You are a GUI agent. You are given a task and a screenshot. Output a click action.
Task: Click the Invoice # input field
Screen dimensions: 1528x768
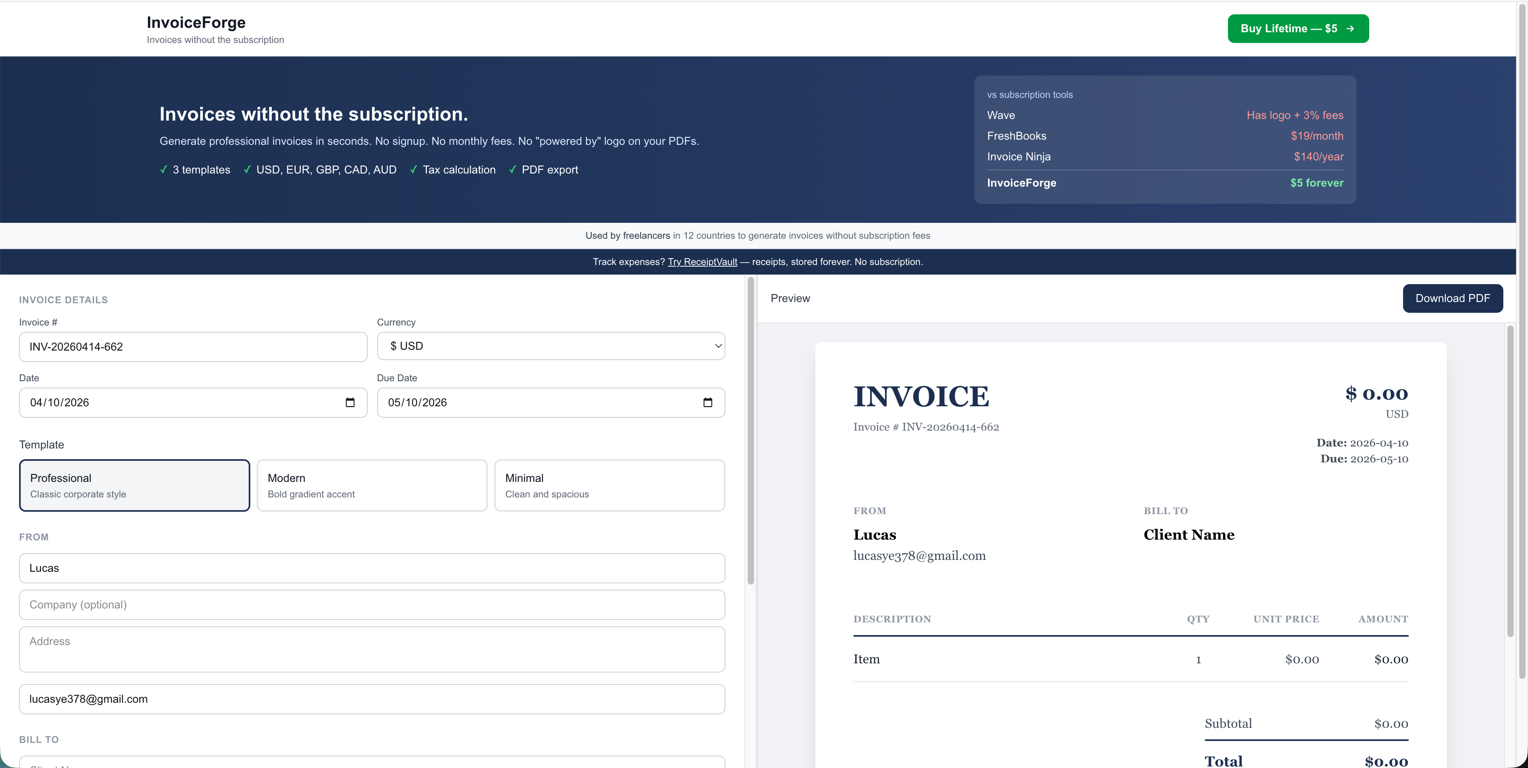[x=193, y=347]
